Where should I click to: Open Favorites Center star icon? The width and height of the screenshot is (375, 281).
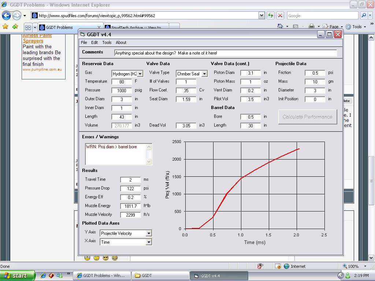click(5, 27)
